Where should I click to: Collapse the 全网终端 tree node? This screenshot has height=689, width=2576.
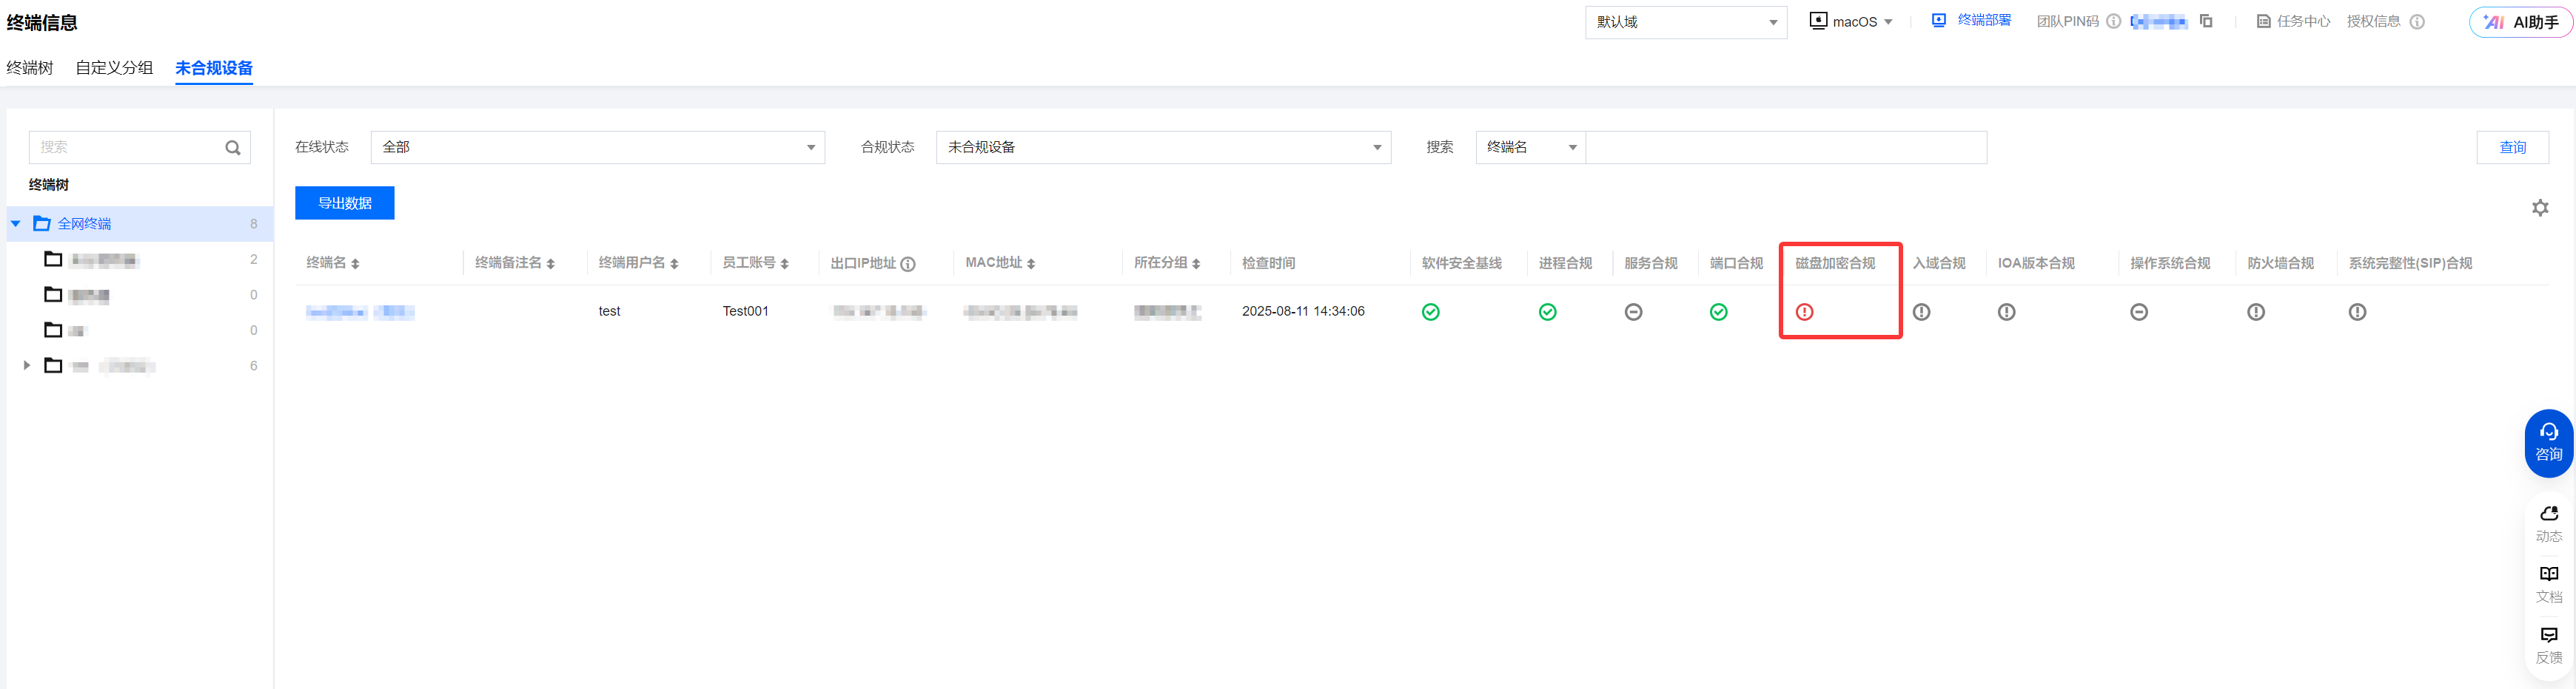point(16,224)
